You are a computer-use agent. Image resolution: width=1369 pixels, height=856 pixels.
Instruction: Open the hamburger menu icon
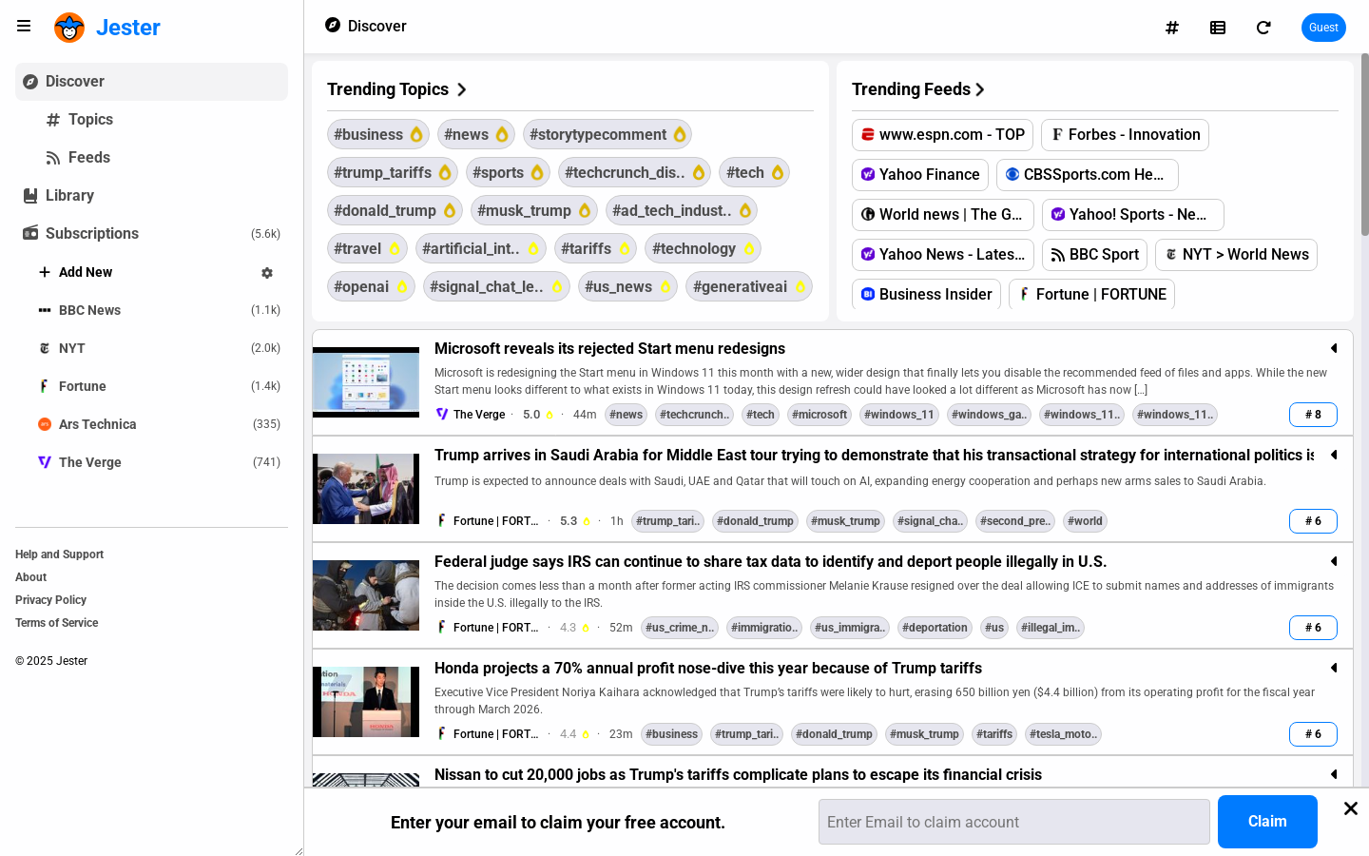[24, 27]
